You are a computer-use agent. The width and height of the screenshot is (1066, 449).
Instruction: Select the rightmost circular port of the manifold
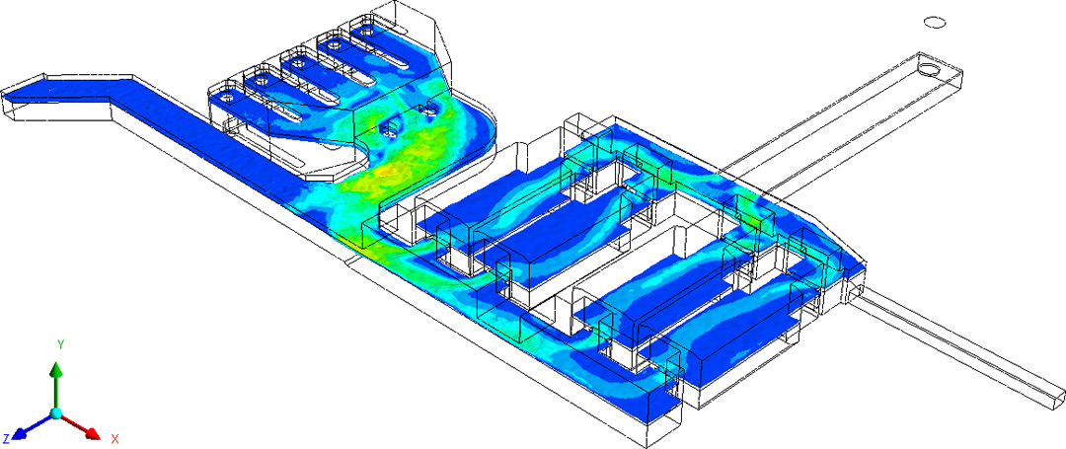click(367, 31)
